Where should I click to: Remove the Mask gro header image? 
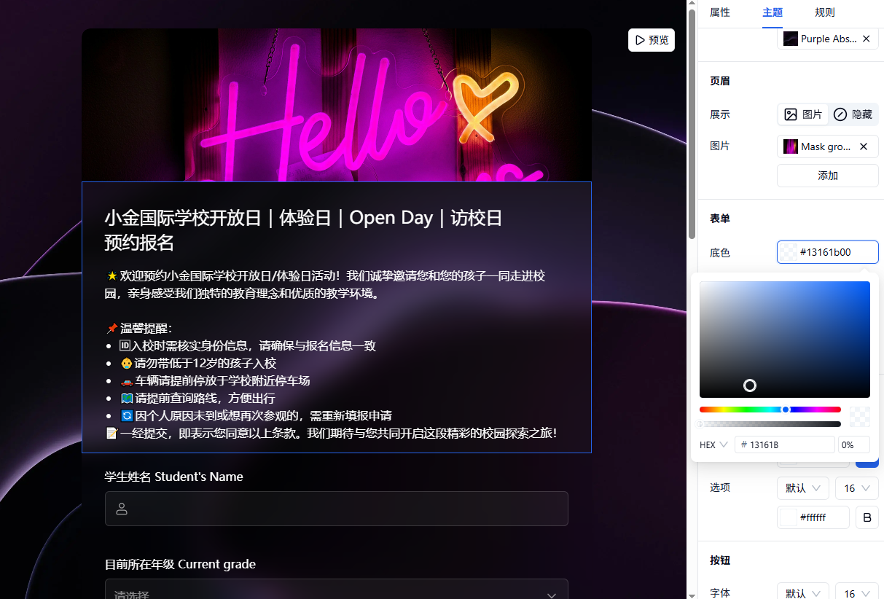point(864,146)
